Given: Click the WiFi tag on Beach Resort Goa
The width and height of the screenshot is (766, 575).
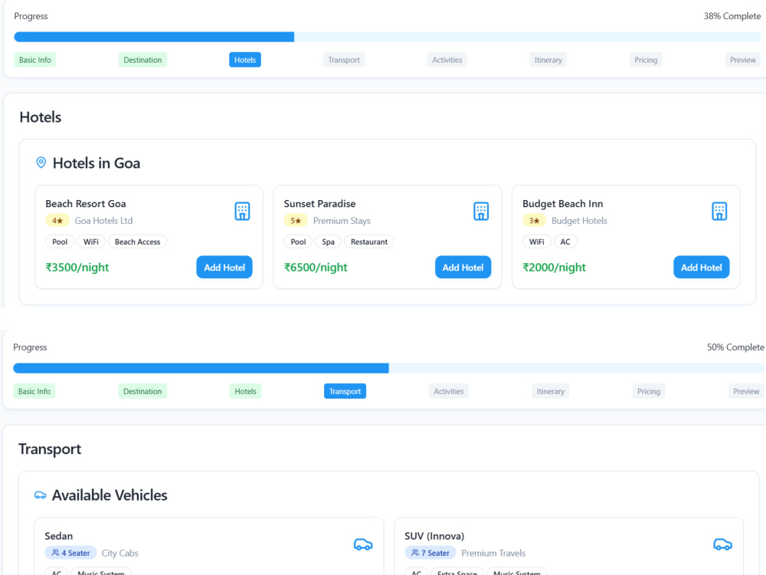Looking at the screenshot, I should 91,242.
